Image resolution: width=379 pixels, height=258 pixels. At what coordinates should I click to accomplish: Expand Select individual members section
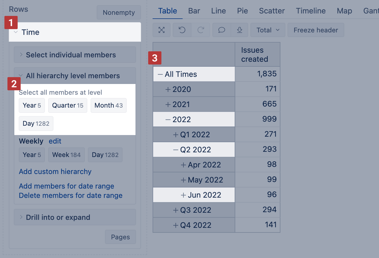71,55
